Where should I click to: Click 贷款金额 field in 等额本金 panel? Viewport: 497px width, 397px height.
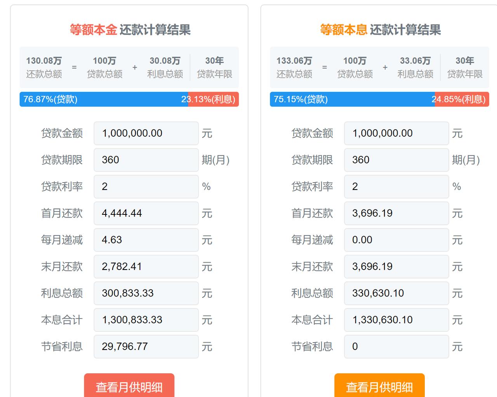[146, 133]
